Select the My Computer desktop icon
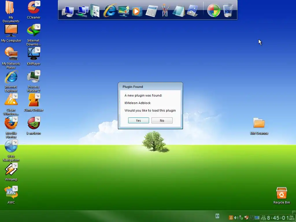 point(11,33)
